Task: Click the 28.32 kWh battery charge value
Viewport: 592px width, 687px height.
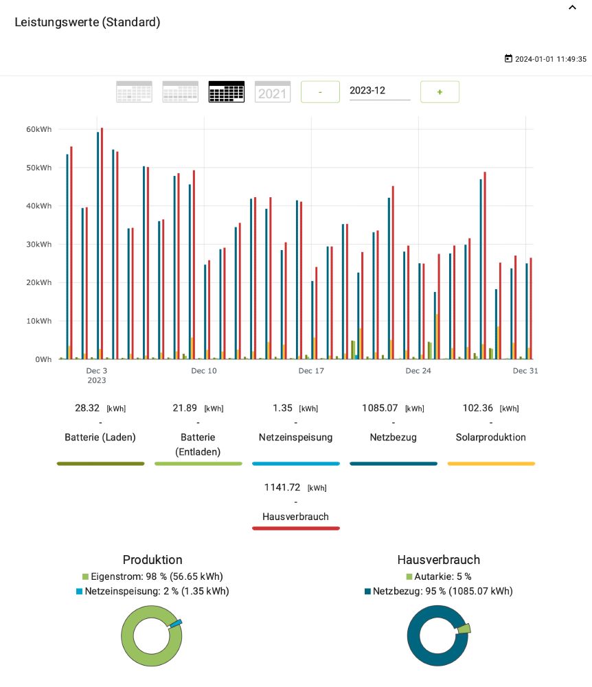Action: [x=87, y=408]
